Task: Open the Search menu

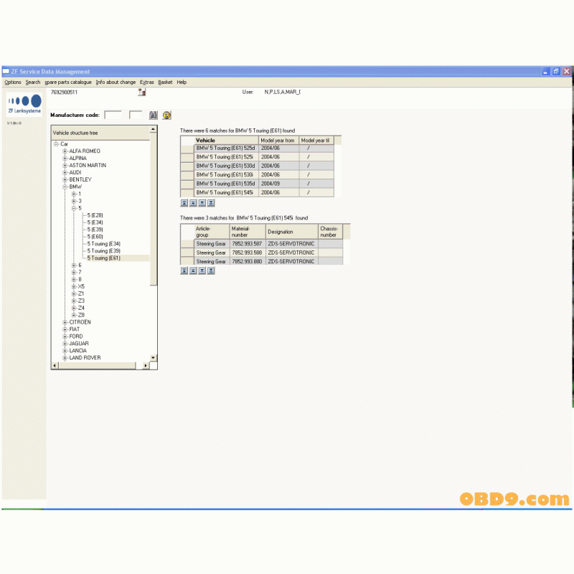Action: pyautogui.click(x=33, y=83)
